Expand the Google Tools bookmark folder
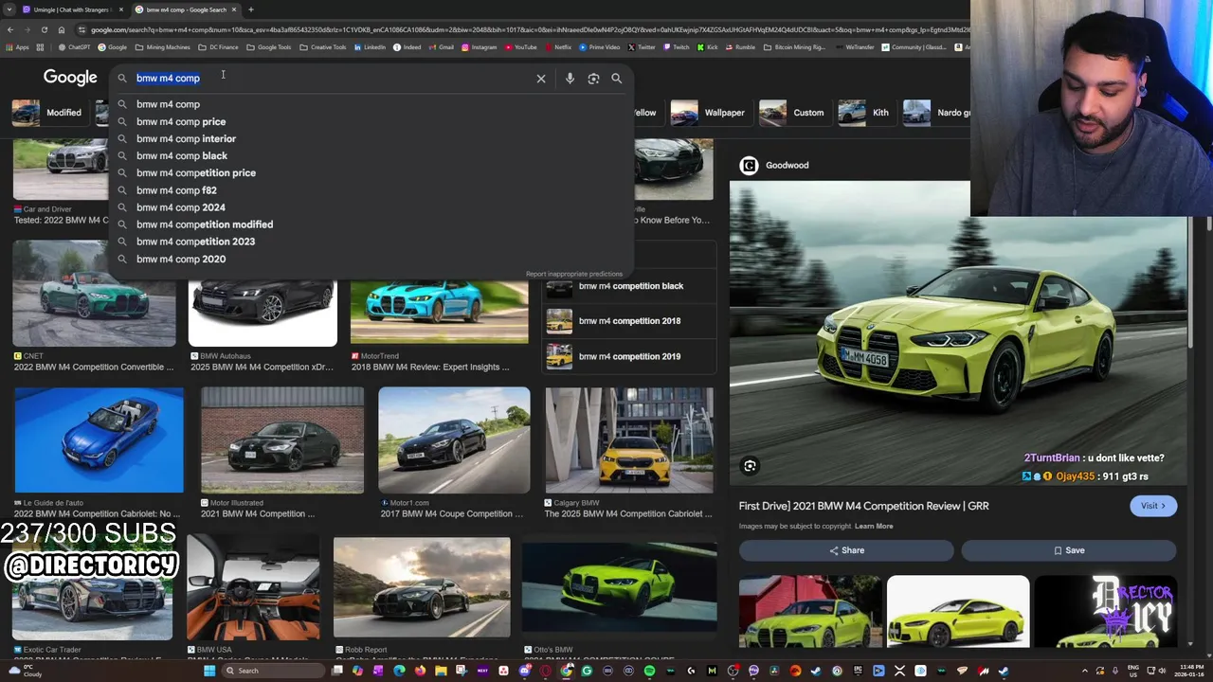The height and width of the screenshot is (682, 1213). tap(270, 47)
